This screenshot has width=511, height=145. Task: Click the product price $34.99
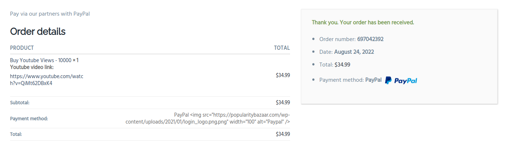[283, 75]
